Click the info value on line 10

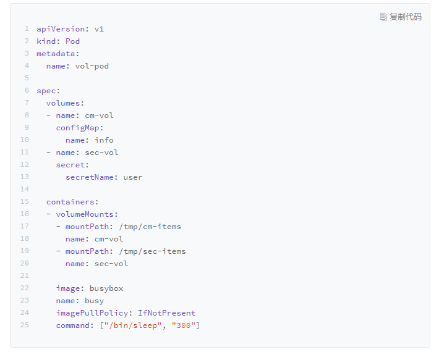[x=104, y=140]
